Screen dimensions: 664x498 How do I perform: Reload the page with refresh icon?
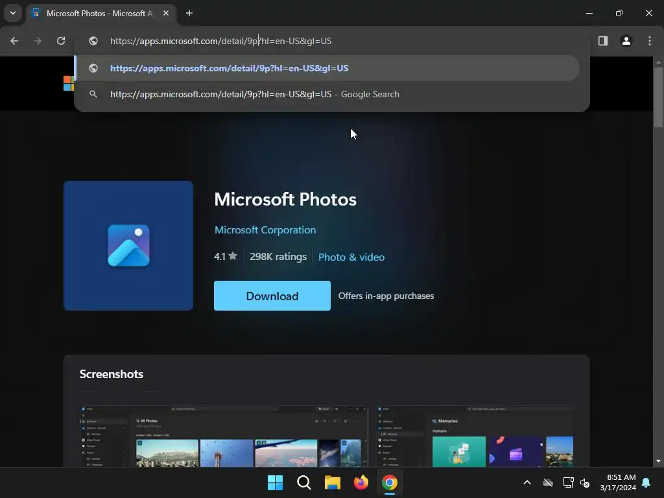tap(61, 41)
